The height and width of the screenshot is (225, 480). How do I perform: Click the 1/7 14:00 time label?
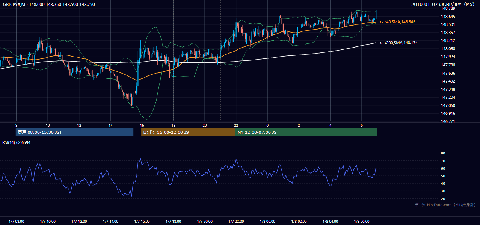point(110,222)
